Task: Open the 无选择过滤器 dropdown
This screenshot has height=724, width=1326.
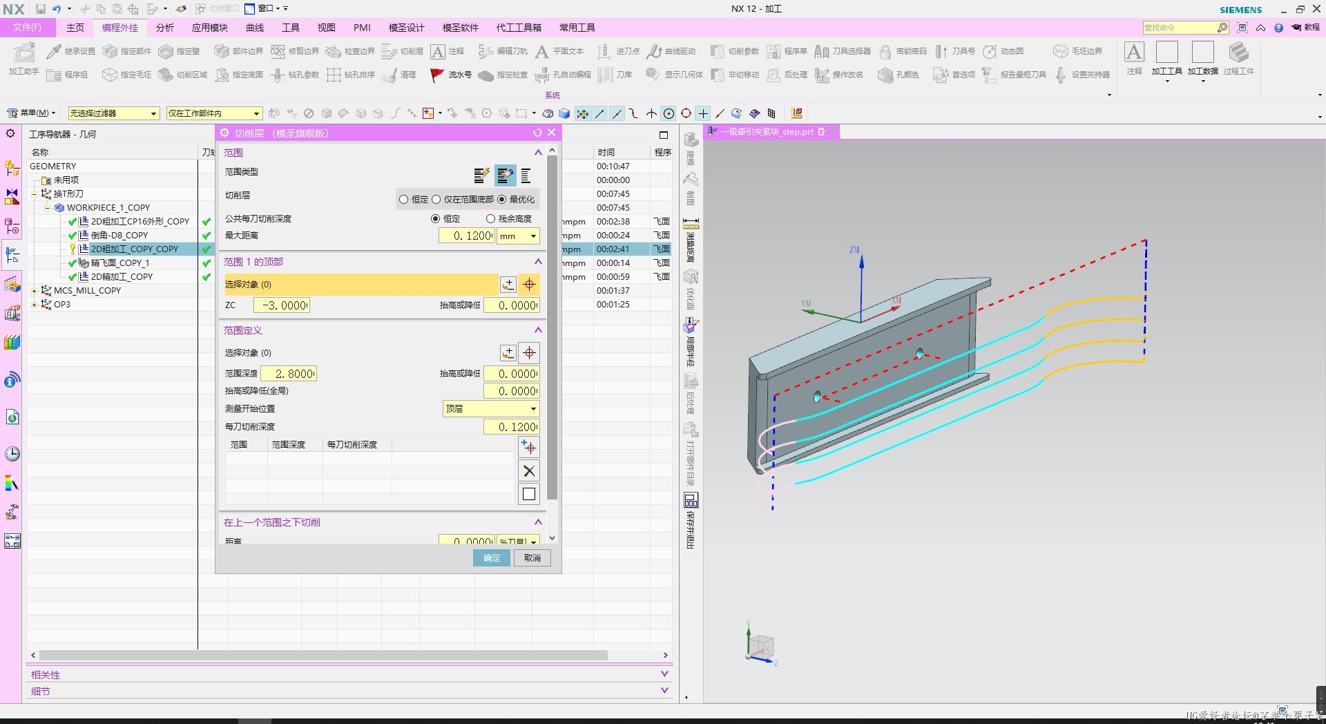Action: pos(114,113)
